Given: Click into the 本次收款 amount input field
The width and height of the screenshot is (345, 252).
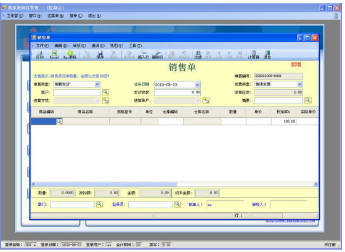Looking at the screenshot, I should [x=177, y=92].
